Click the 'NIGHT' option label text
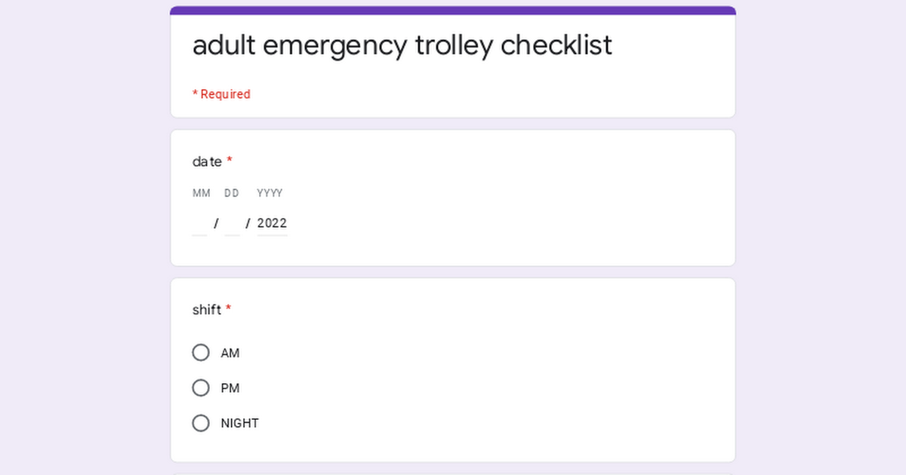Image resolution: width=906 pixels, height=475 pixels. [x=240, y=424]
